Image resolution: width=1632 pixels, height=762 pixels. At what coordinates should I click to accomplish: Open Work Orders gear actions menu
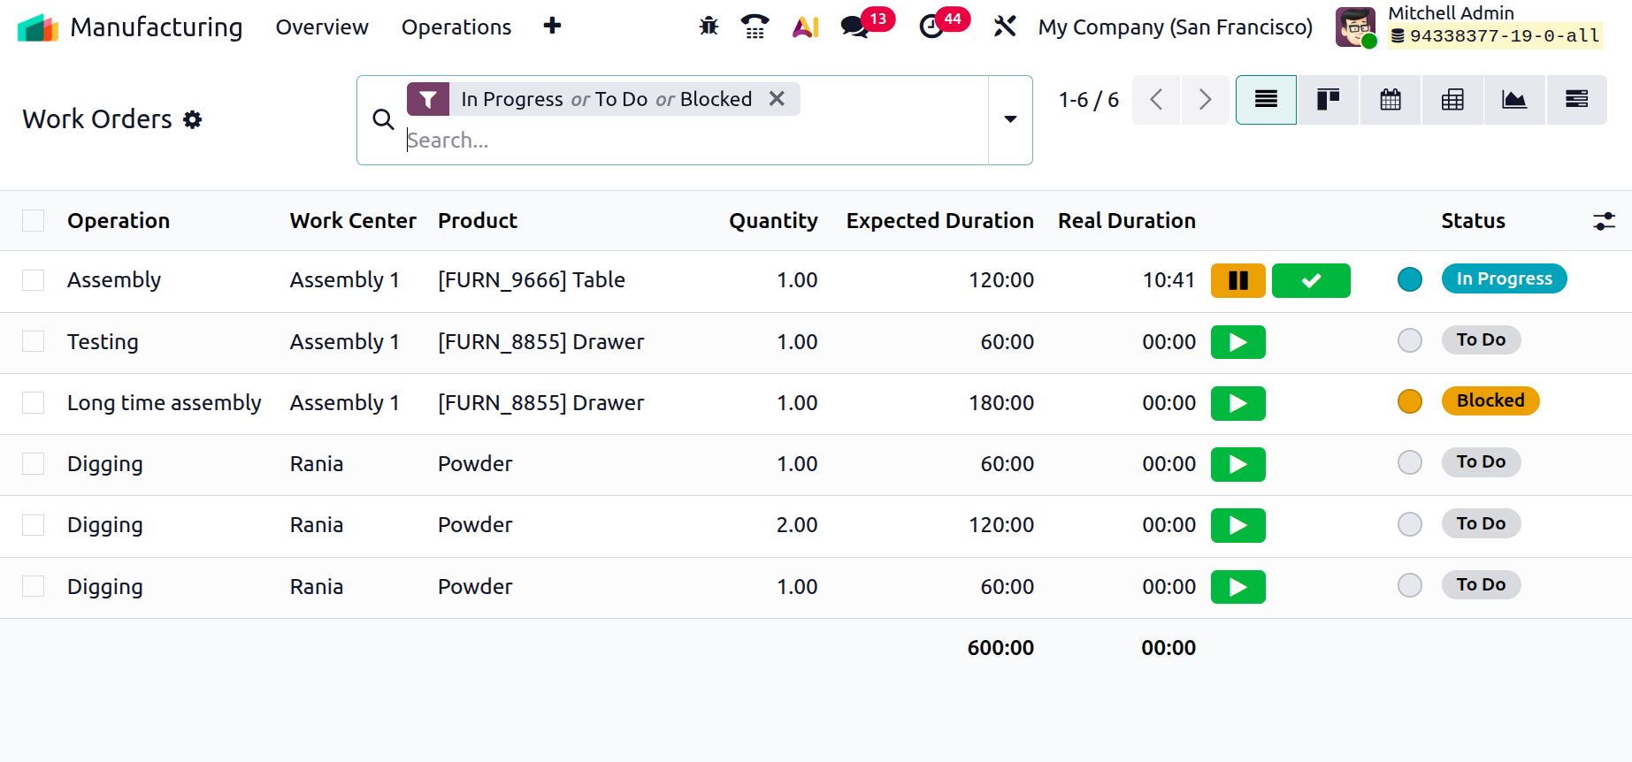pyautogui.click(x=193, y=119)
